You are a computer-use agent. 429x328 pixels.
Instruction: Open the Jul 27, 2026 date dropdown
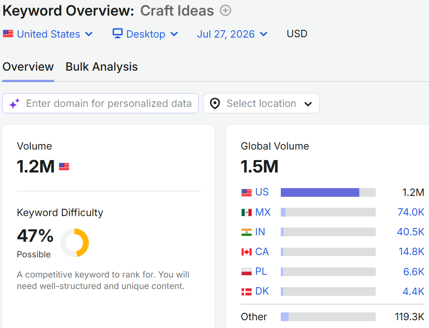click(x=232, y=34)
